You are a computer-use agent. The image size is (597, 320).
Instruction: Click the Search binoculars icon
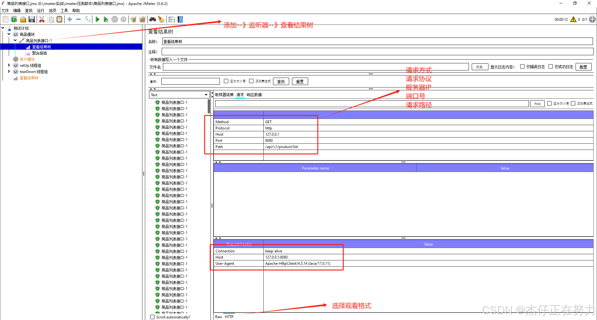coord(153,20)
